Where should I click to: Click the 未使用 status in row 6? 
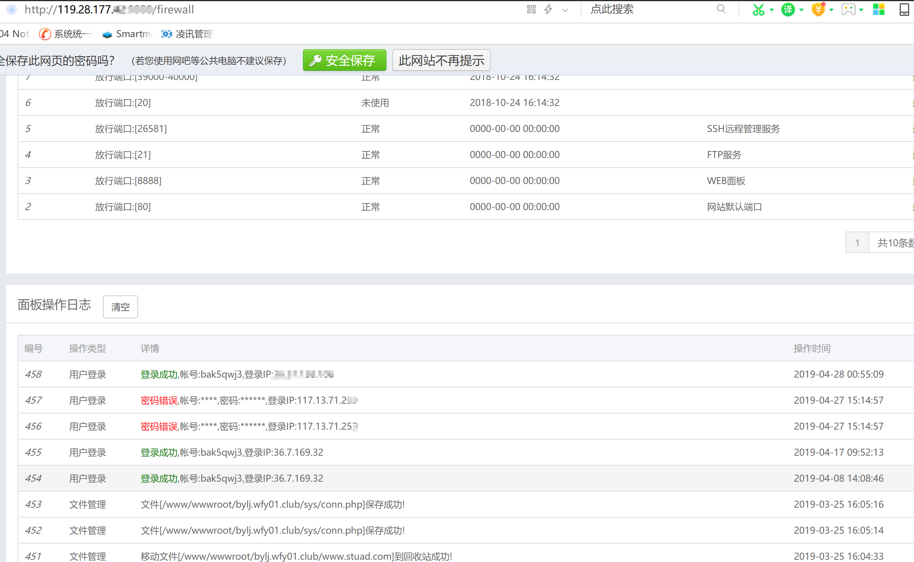click(x=375, y=103)
